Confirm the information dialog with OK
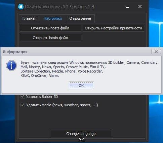 point(81,86)
